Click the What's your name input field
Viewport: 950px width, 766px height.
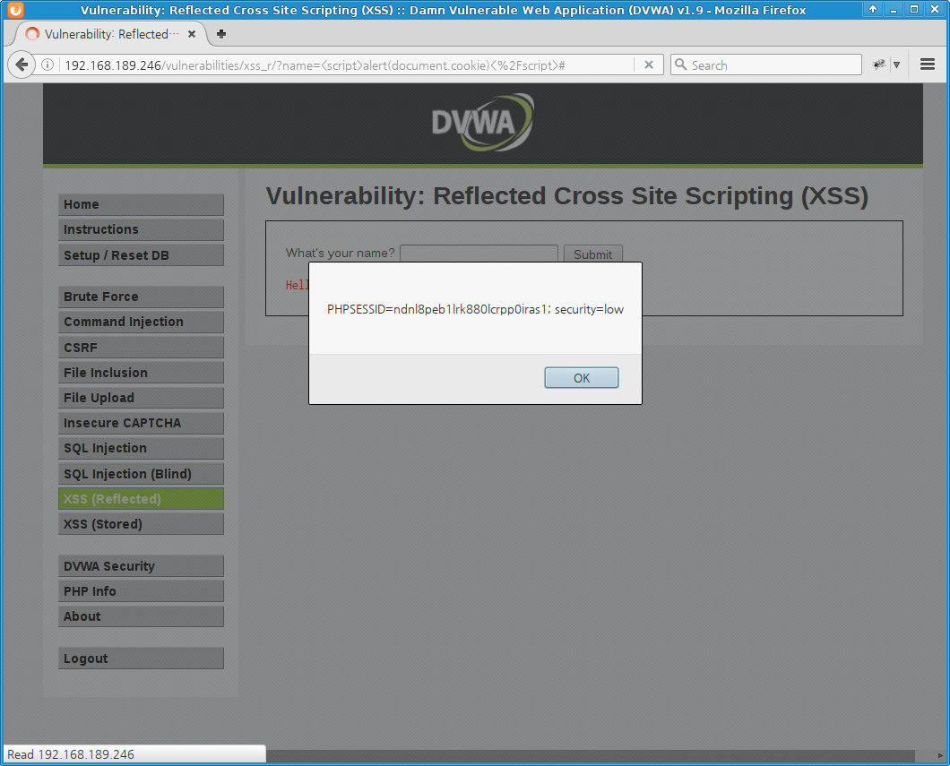[479, 254]
